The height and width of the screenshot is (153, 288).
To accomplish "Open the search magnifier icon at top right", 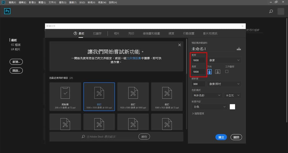I will point(271,11).
